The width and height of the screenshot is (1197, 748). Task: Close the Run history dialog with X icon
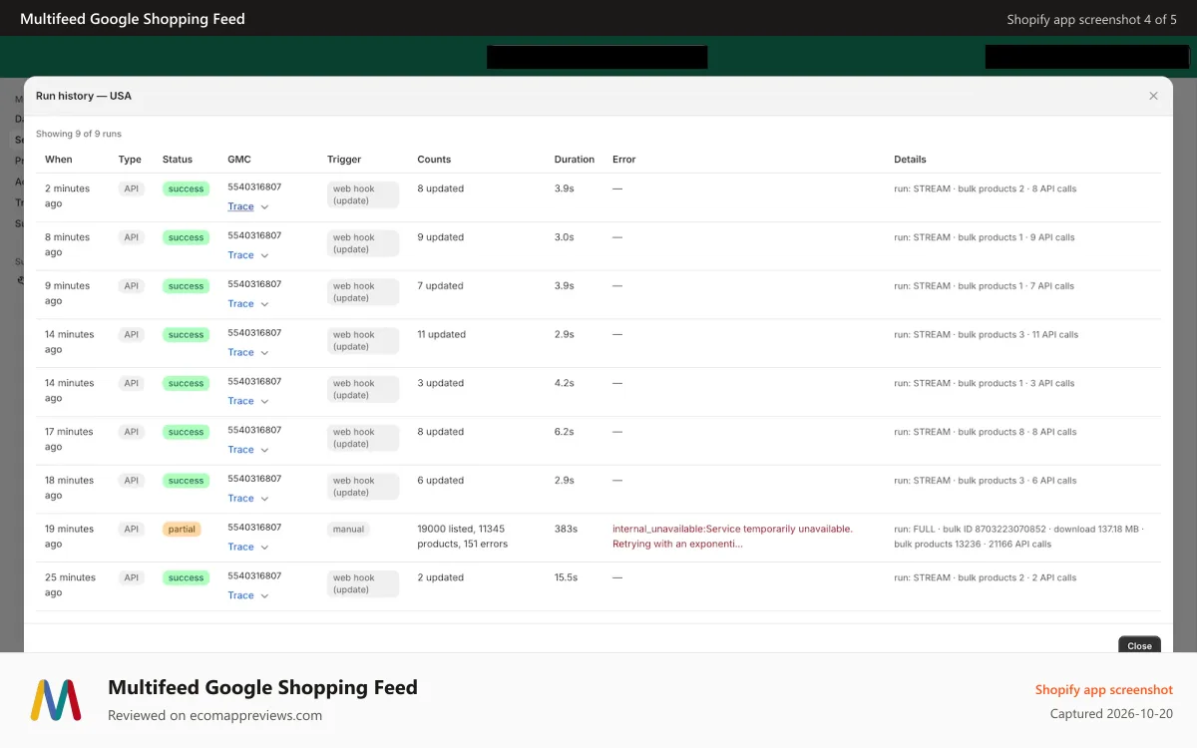click(1153, 96)
